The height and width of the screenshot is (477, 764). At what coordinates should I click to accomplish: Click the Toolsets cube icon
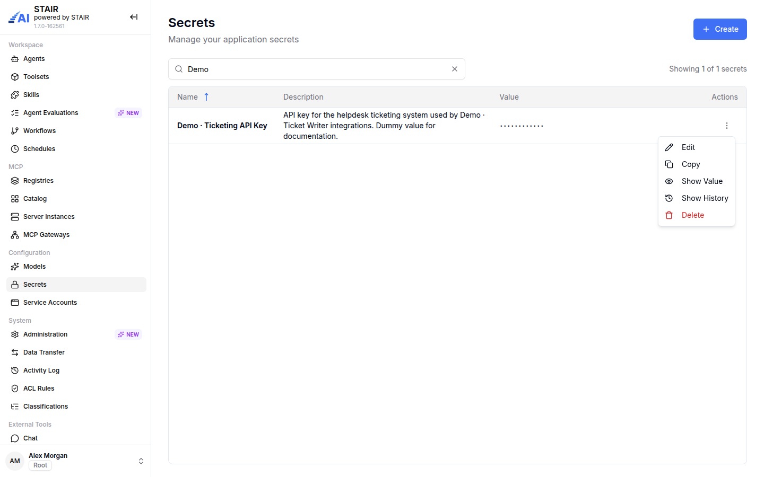click(15, 77)
